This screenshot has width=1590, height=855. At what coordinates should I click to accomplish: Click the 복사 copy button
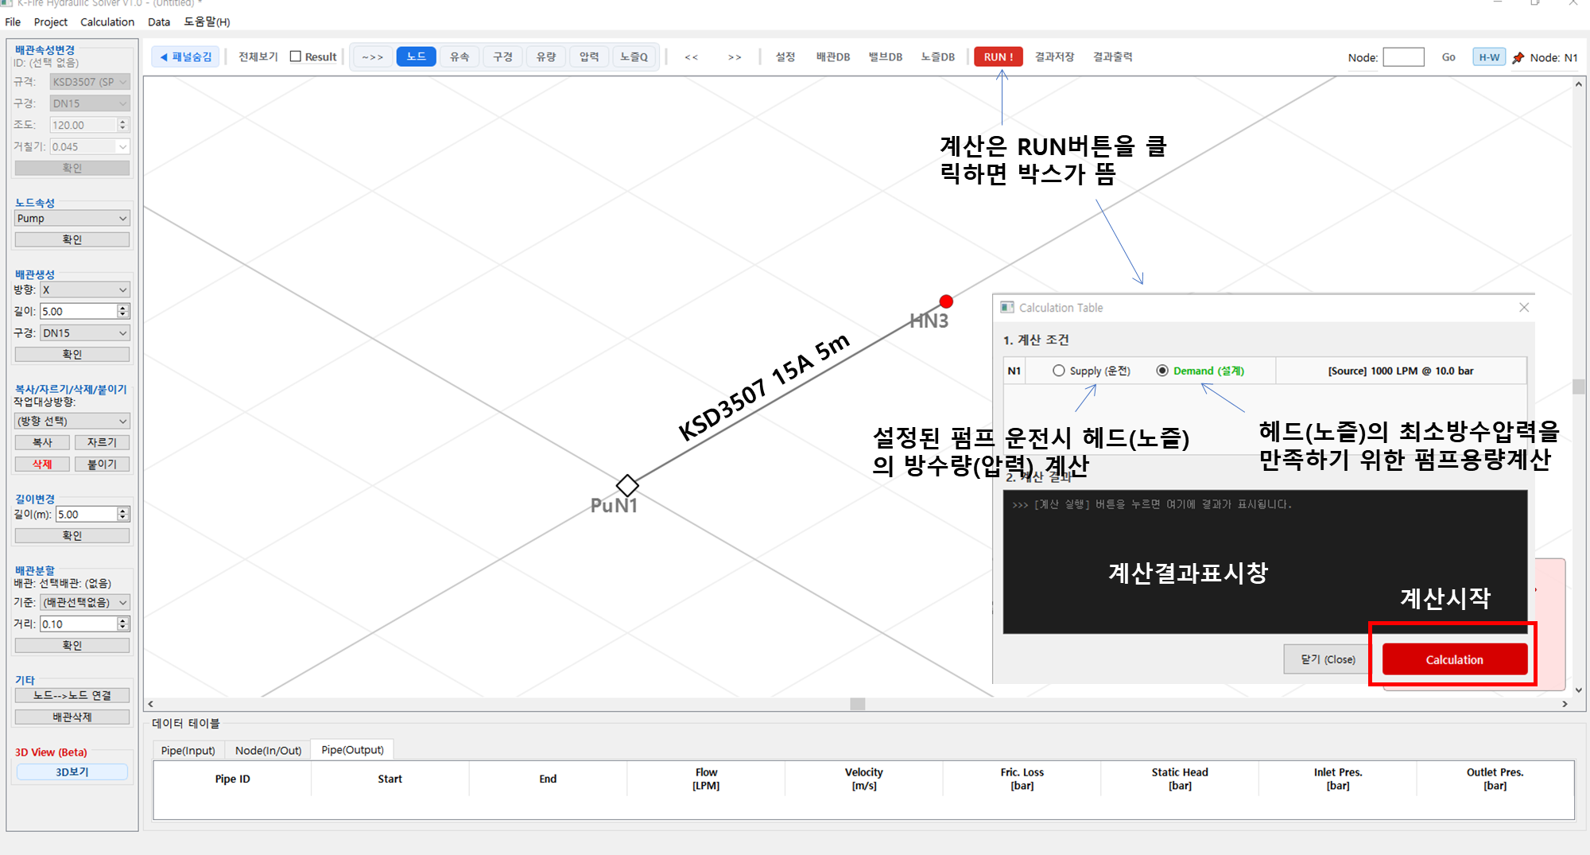point(42,442)
